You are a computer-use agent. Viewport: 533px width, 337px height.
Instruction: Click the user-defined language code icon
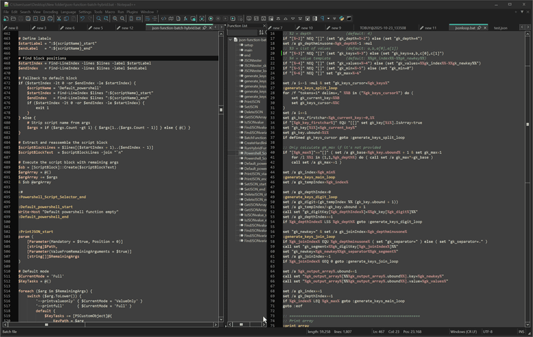[163, 19]
